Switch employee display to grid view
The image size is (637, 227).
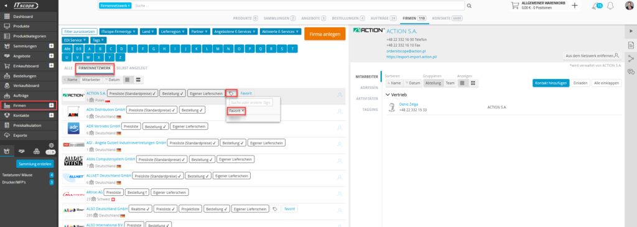coord(473,83)
